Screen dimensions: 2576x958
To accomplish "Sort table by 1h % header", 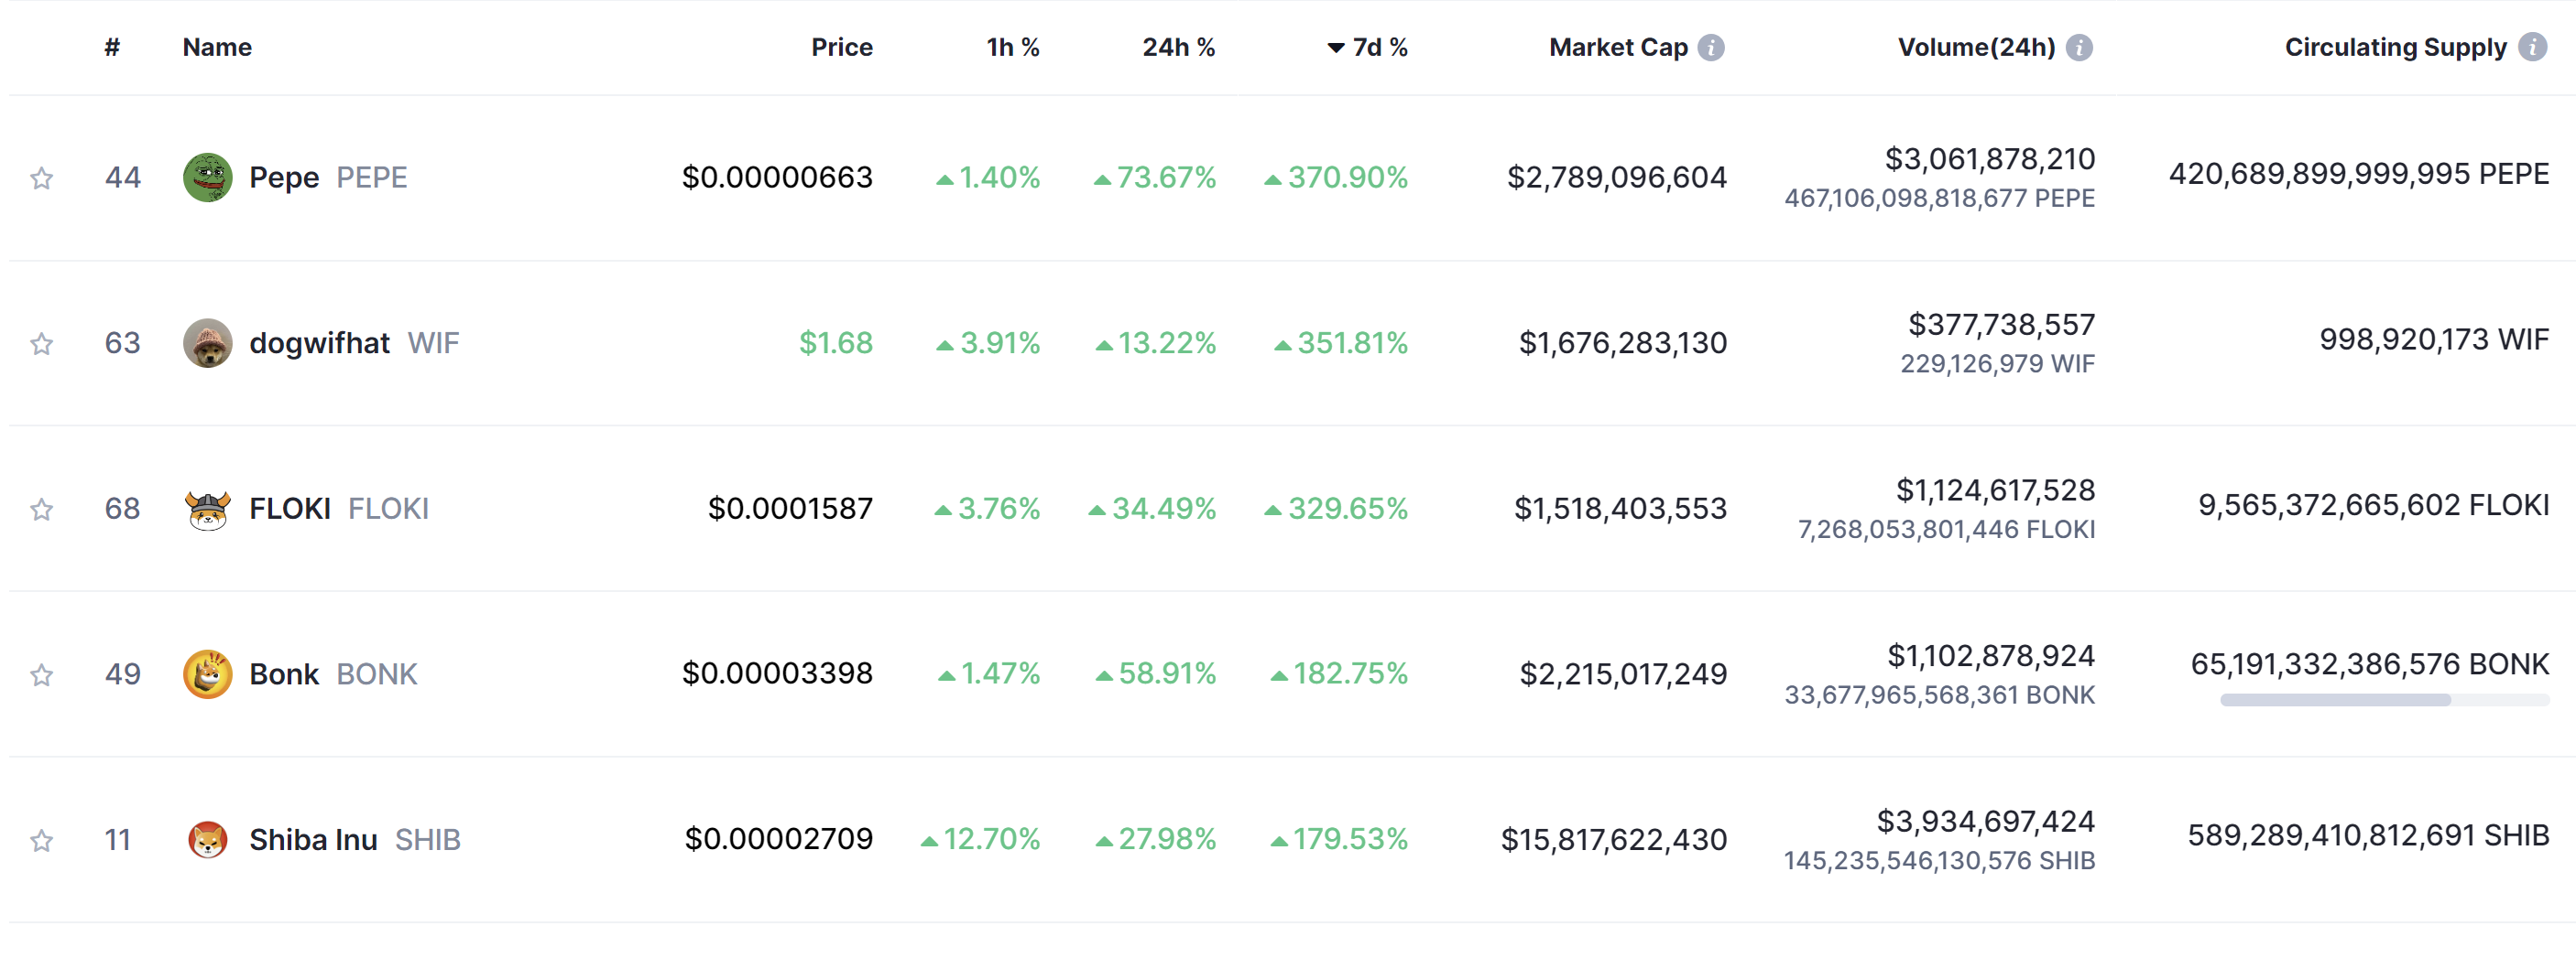I will [x=1012, y=48].
